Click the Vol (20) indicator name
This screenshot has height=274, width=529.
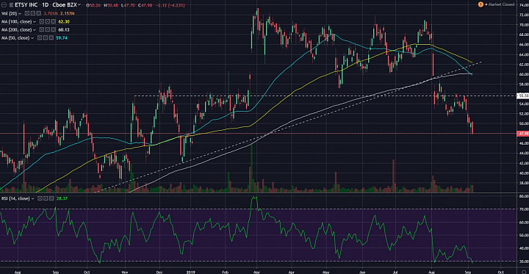[x=9, y=13]
